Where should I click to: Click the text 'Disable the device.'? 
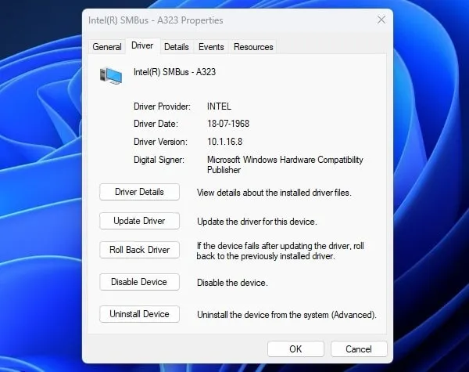[x=232, y=283]
